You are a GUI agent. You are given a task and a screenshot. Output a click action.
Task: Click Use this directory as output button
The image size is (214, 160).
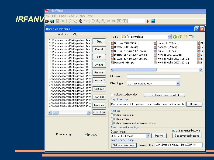pos(164,95)
